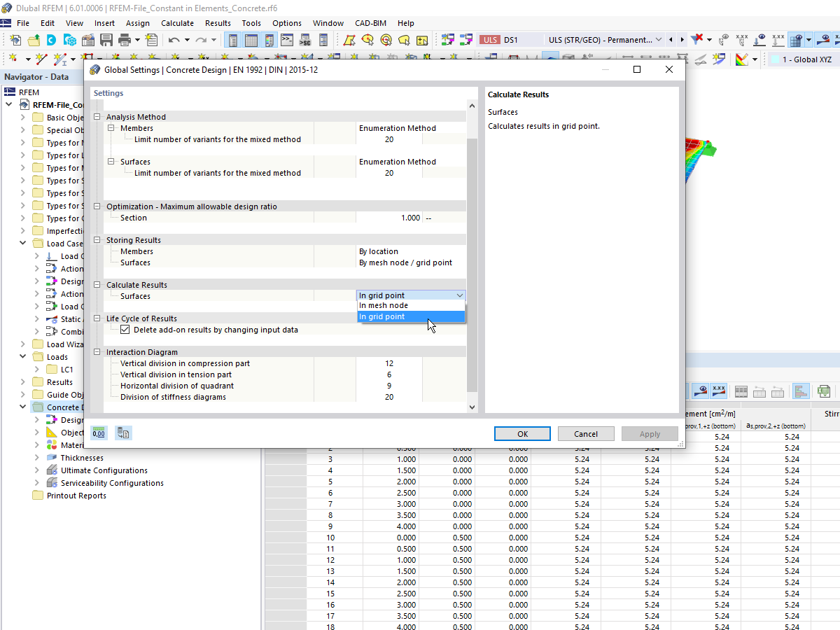The width and height of the screenshot is (840, 630).
Task: Click the x.xx result decimals toolbar icon
Action: coord(719,391)
